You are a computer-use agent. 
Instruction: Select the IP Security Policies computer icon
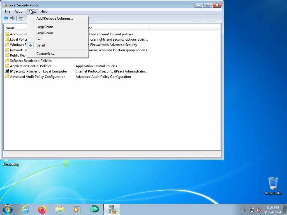click(7, 71)
